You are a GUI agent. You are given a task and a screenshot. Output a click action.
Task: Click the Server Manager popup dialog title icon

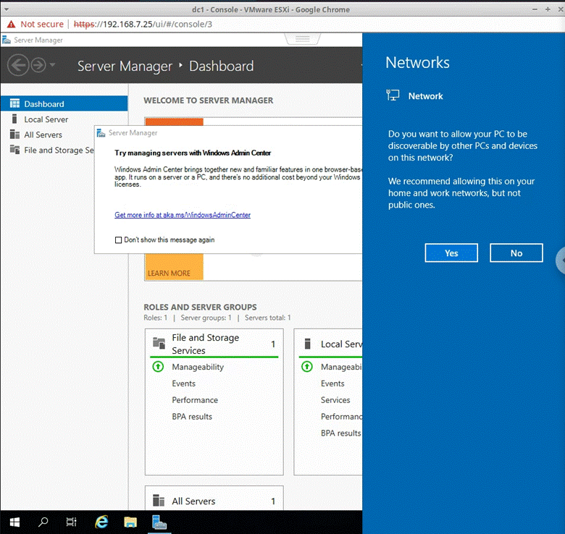[x=101, y=133]
